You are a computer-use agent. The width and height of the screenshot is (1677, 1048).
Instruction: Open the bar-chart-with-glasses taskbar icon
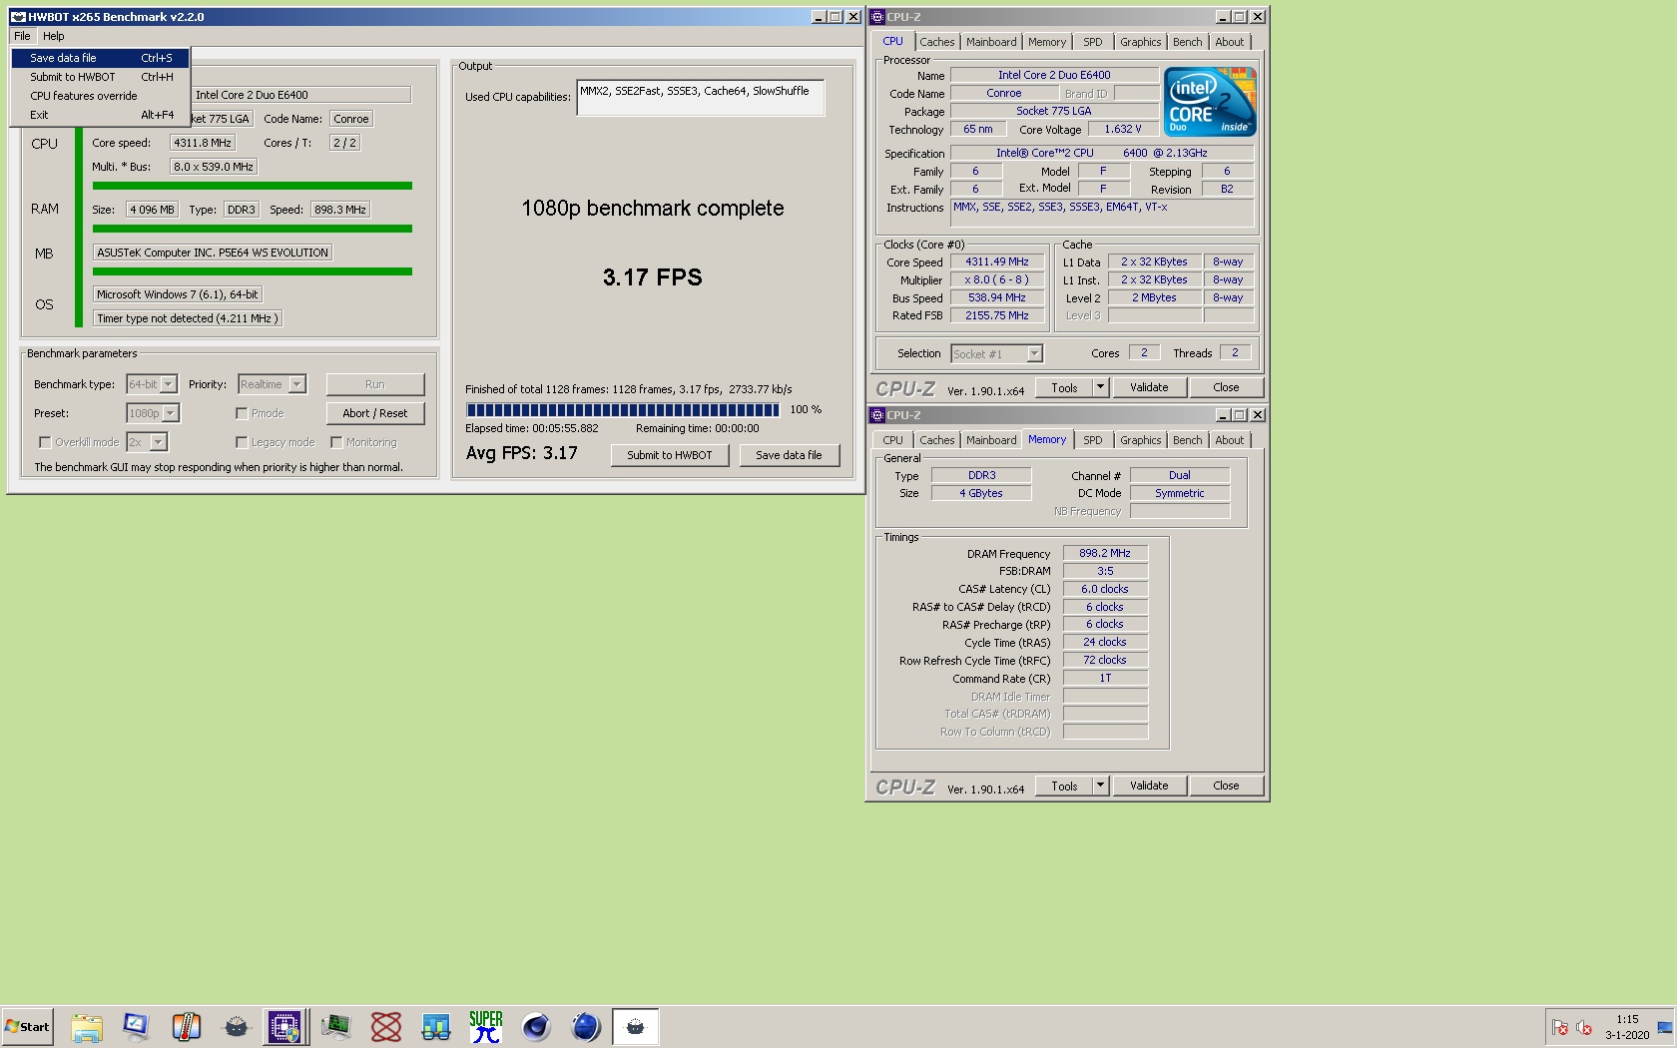coord(435,1027)
